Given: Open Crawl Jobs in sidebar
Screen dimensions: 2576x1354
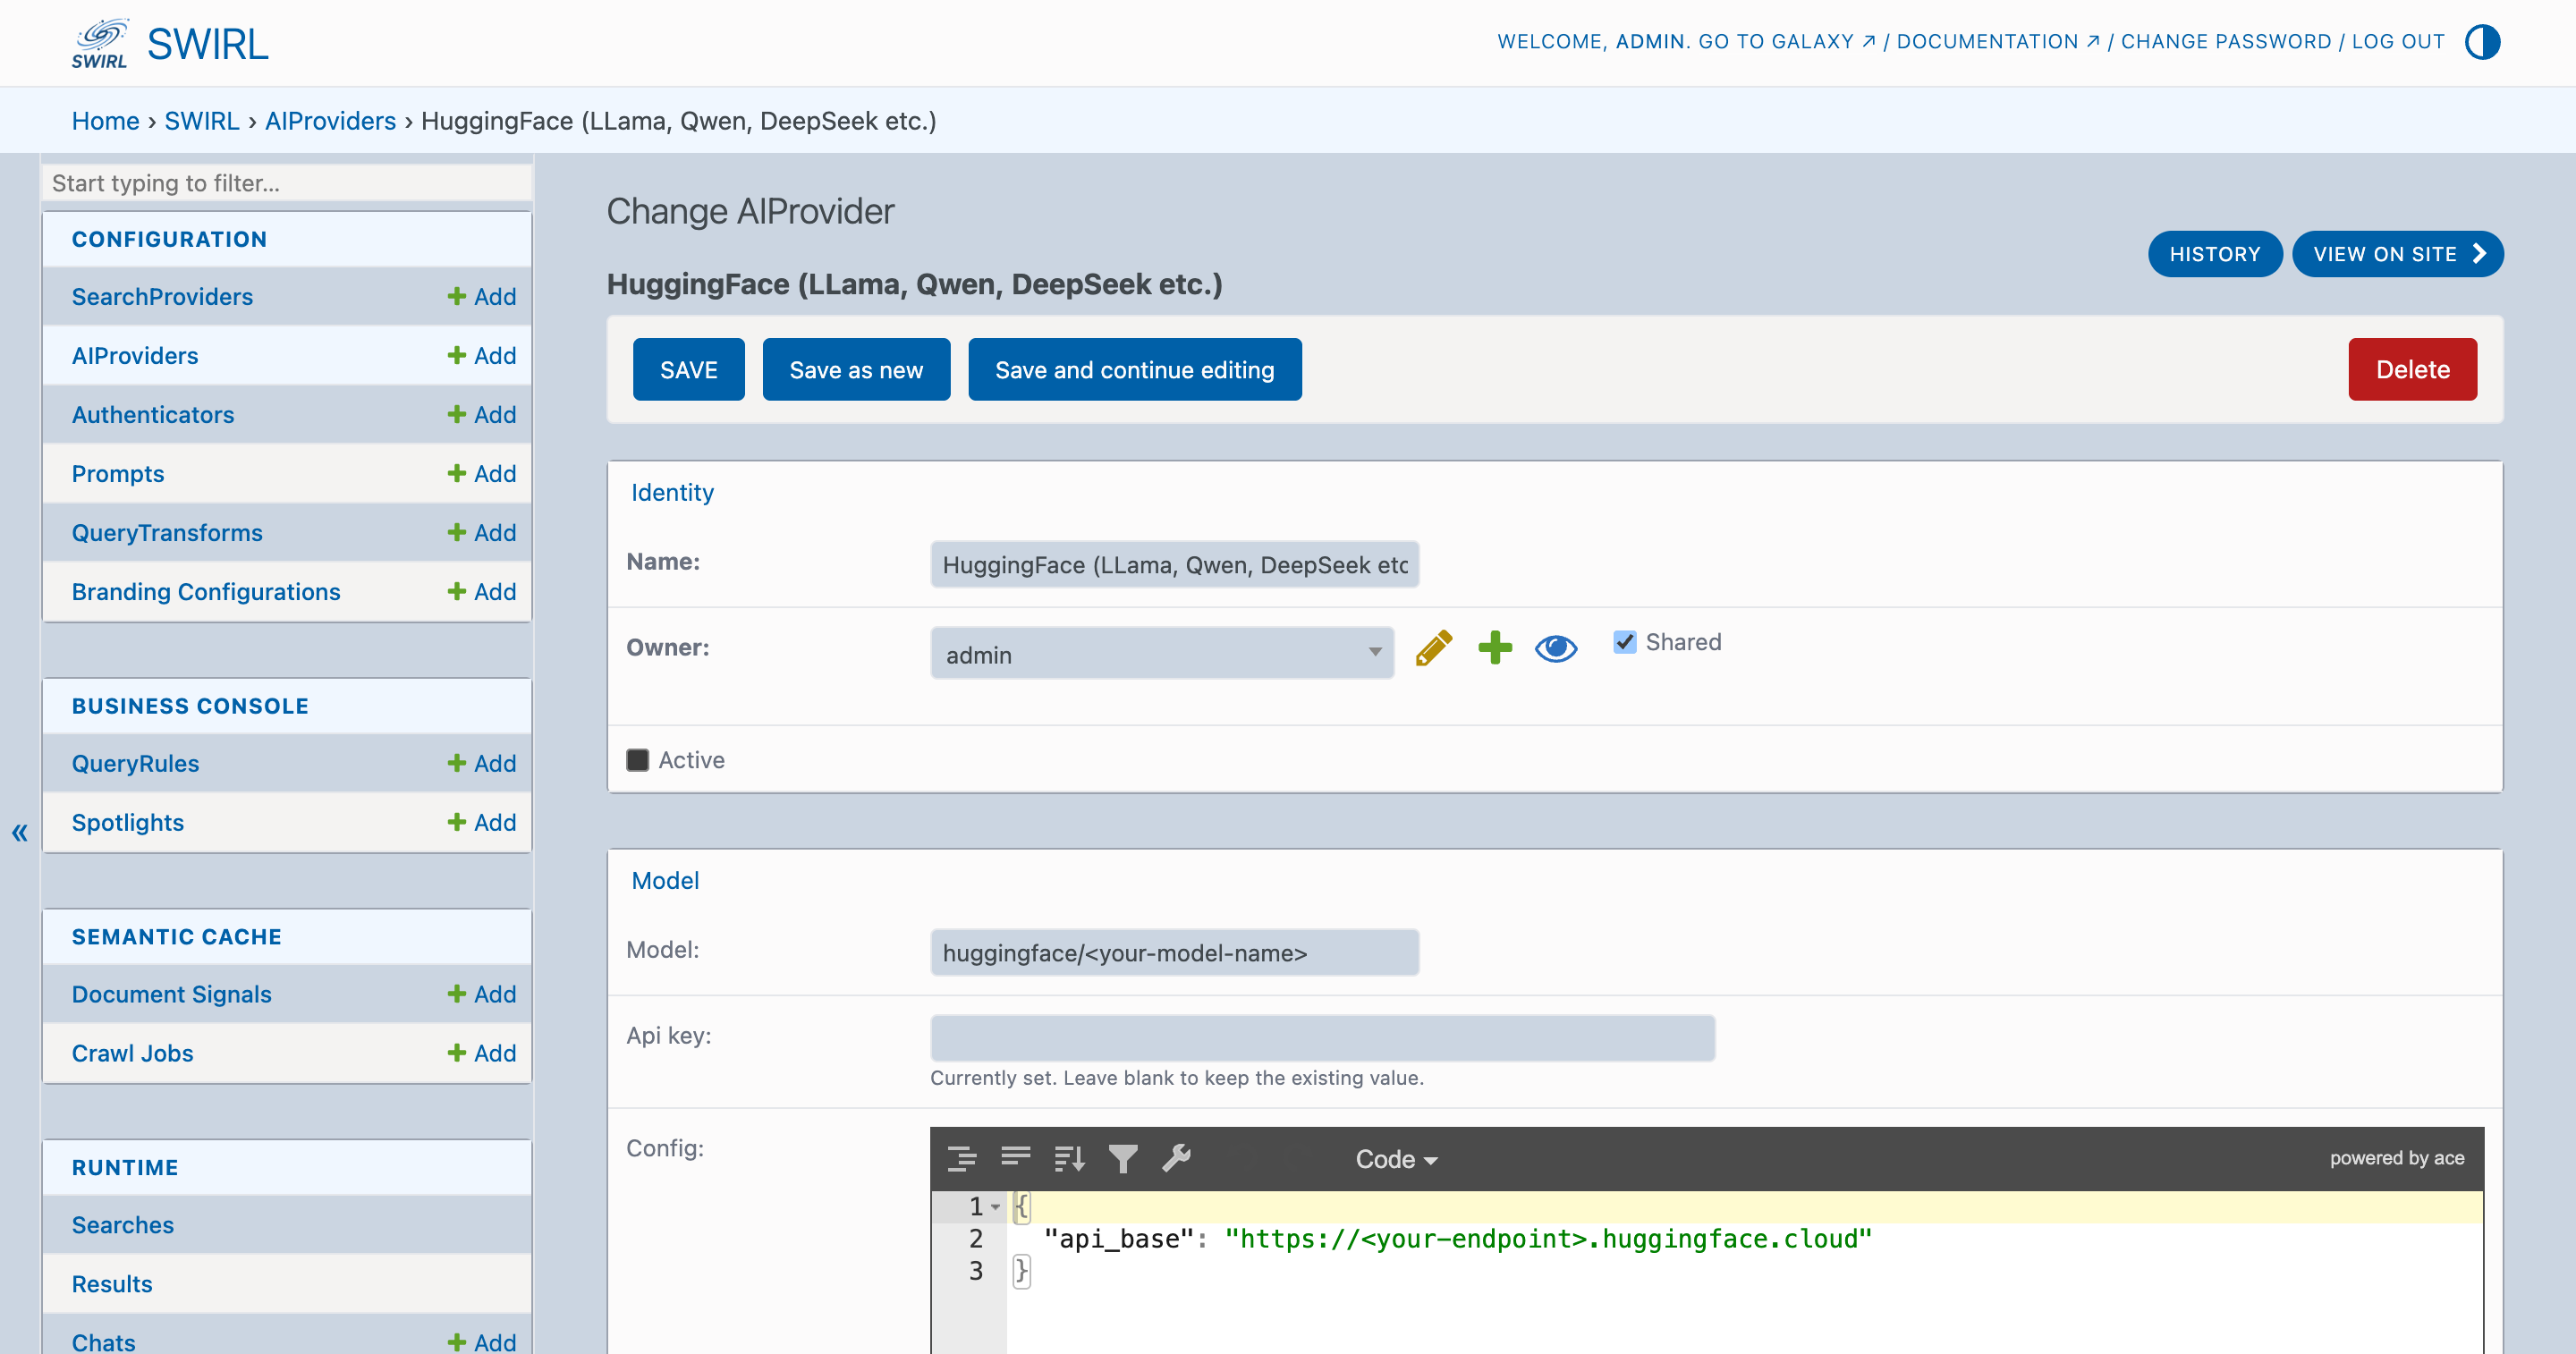Looking at the screenshot, I should (133, 1053).
